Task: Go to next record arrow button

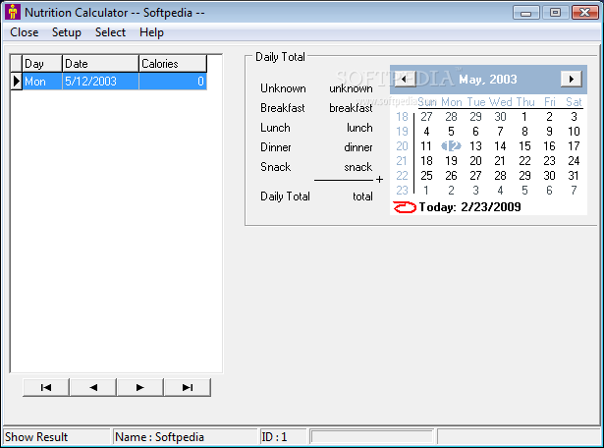Action: point(140,387)
